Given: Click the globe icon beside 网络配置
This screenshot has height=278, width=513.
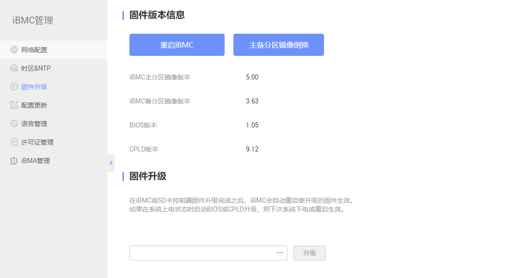Looking at the screenshot, I should [x=14, y=50].
